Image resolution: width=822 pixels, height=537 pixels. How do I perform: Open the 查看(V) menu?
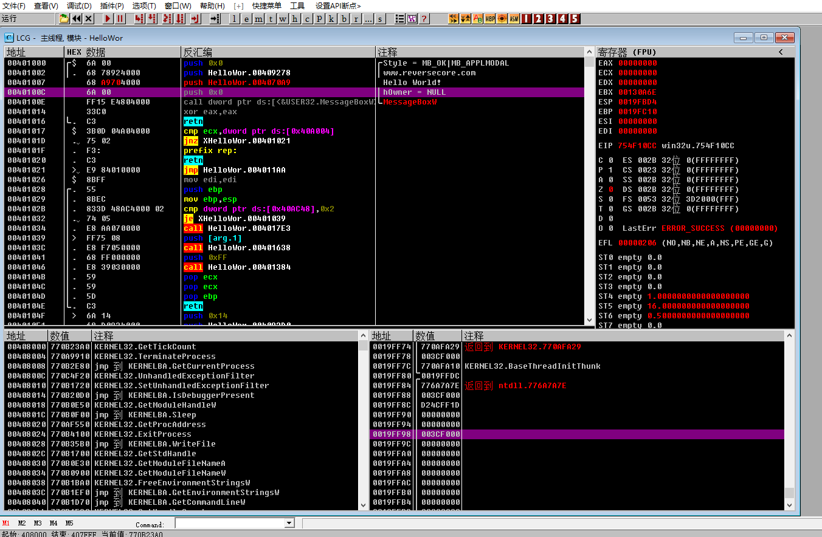(46, 5)
